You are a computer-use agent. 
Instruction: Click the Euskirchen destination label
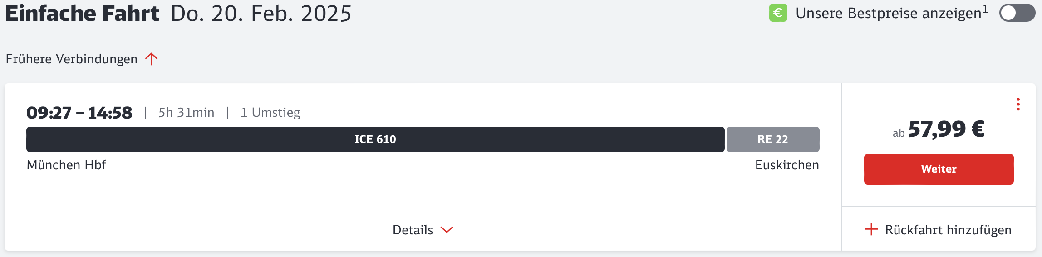787,165
